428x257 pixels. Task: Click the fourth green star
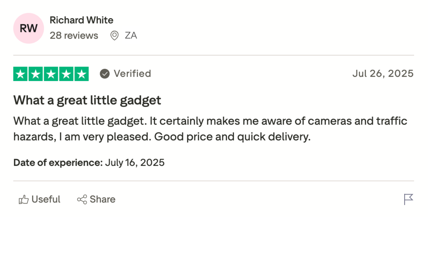pos(66,74)
